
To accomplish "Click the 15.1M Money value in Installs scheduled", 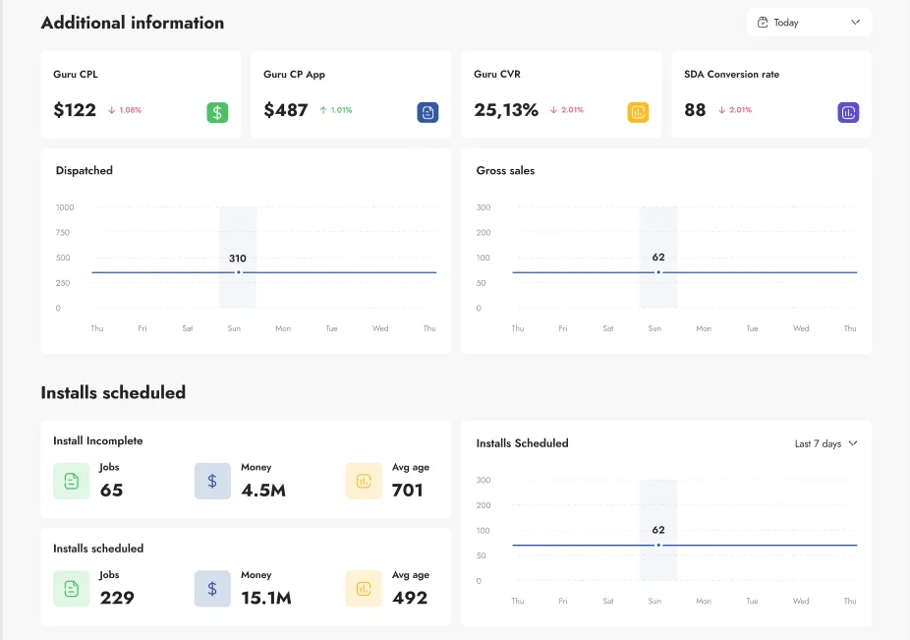I will pyautogui.click(x=266, y=598).
